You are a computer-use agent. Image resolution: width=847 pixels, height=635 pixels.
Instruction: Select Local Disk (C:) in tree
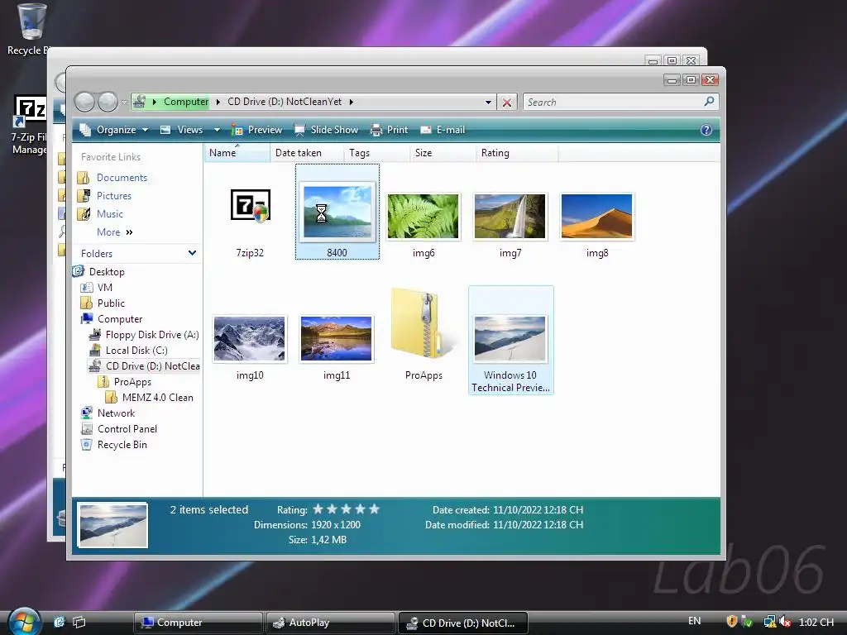click(x=136, y=350)
